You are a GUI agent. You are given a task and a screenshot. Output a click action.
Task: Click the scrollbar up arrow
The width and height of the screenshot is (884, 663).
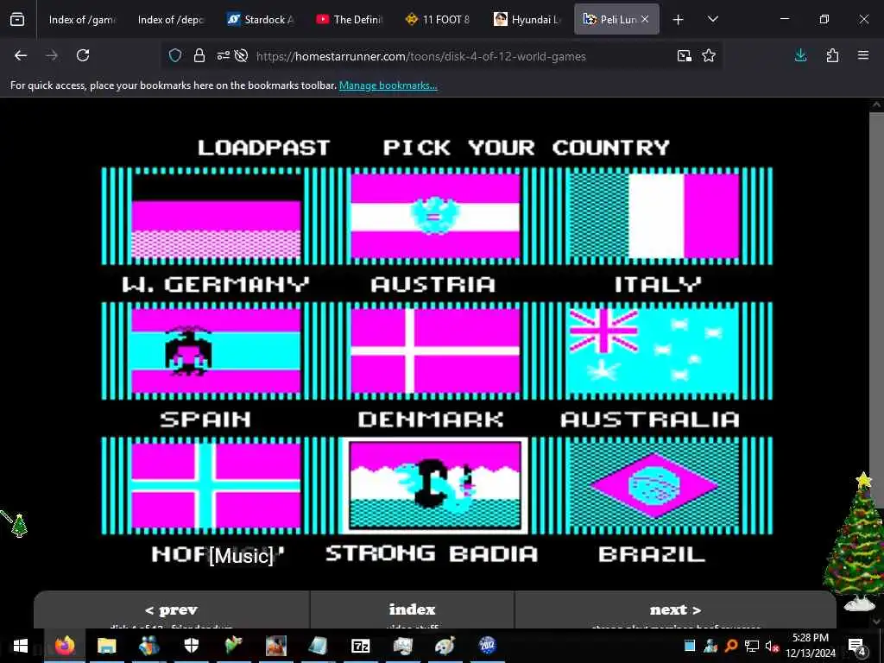pyautogui.click(x=876, y=104)
